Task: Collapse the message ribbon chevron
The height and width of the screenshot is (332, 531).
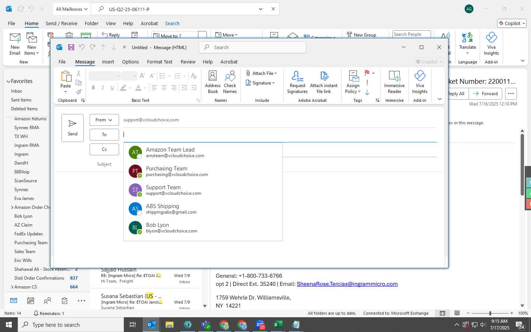Action: [x=440, y=99]
